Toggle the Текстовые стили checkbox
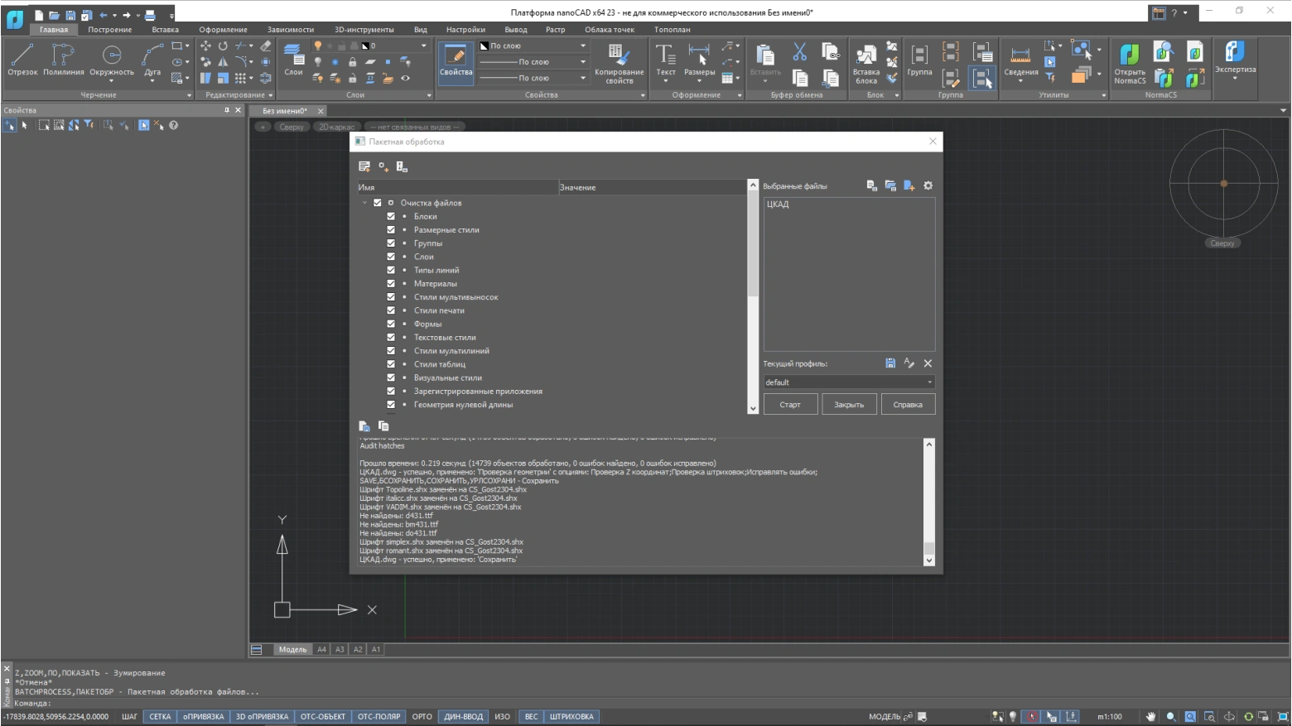Viewport: 1292px width, 726px height. pos(391,338)
